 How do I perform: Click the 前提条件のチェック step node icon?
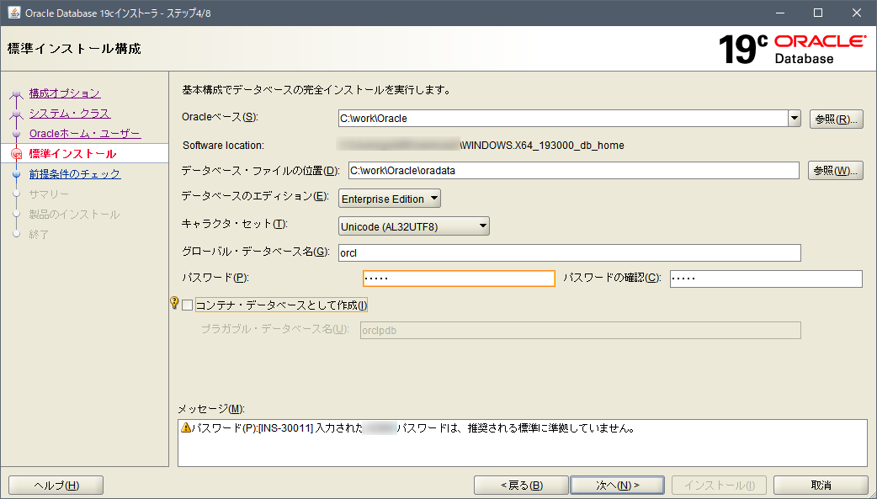point(18,173)
